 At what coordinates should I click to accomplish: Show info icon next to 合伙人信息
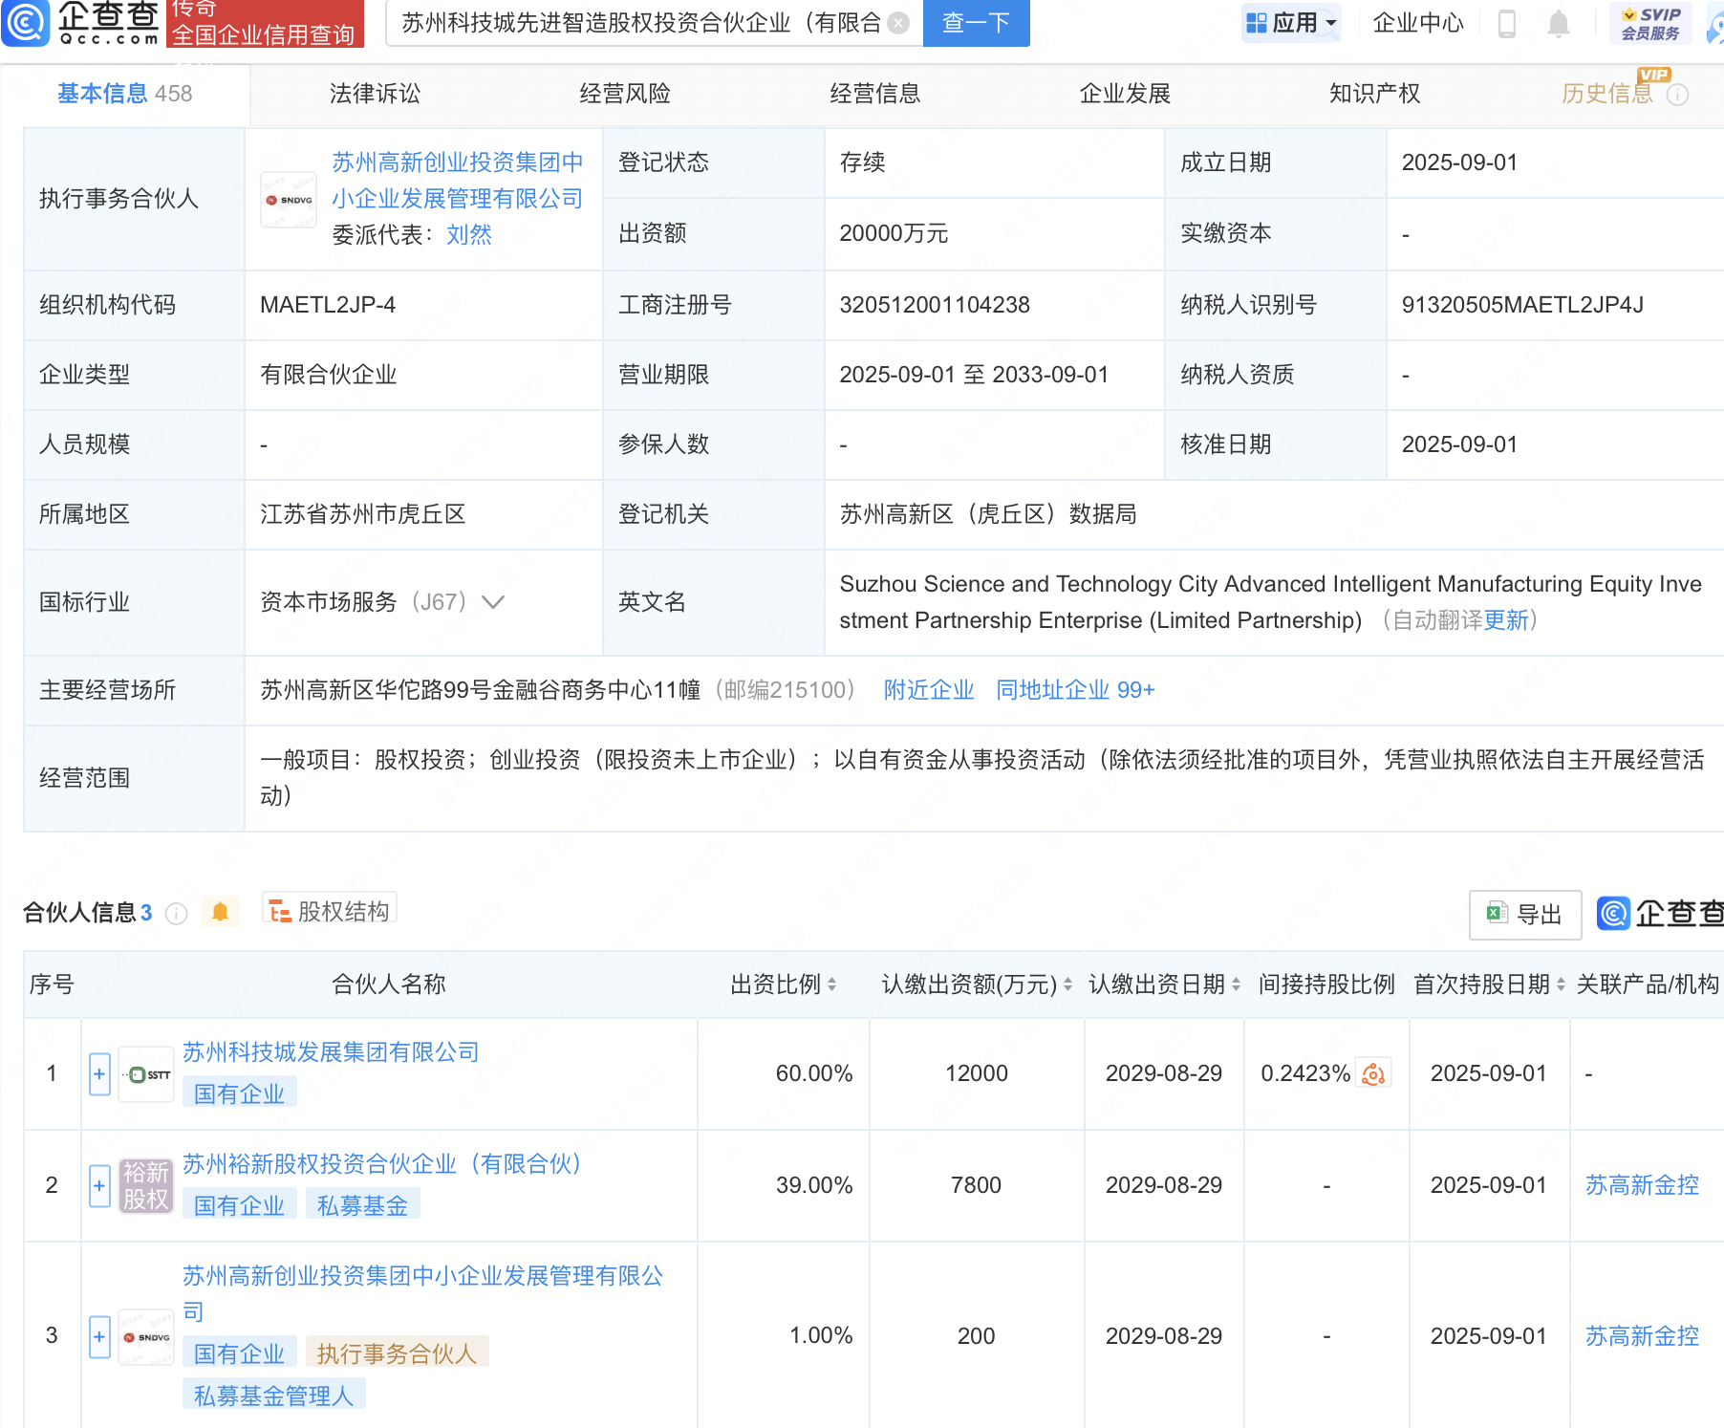pos(176,914)
